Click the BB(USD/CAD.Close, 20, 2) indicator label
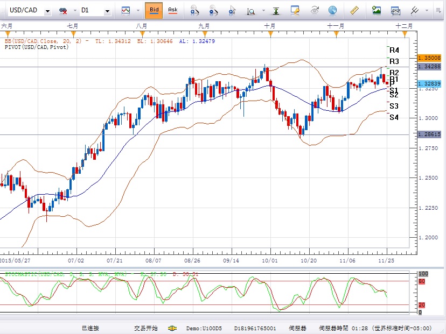Viewport: 446px width, 334px height. pyautogui.click(x=43, y=41)
